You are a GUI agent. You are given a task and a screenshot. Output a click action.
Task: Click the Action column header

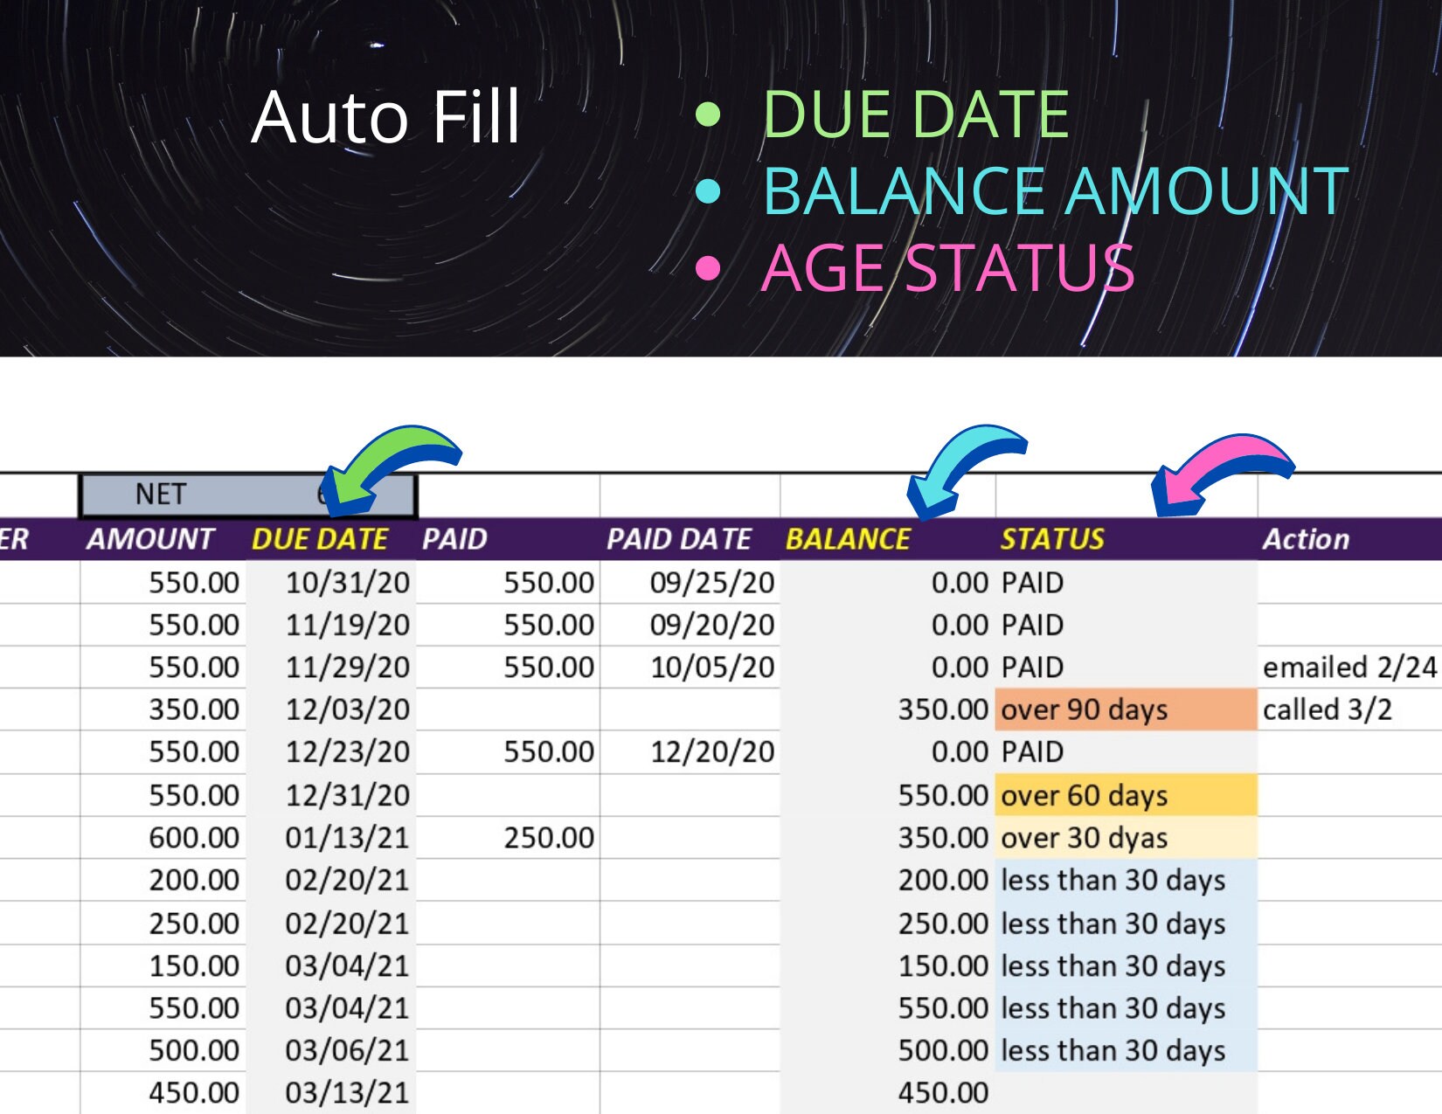click(1306, 538)
